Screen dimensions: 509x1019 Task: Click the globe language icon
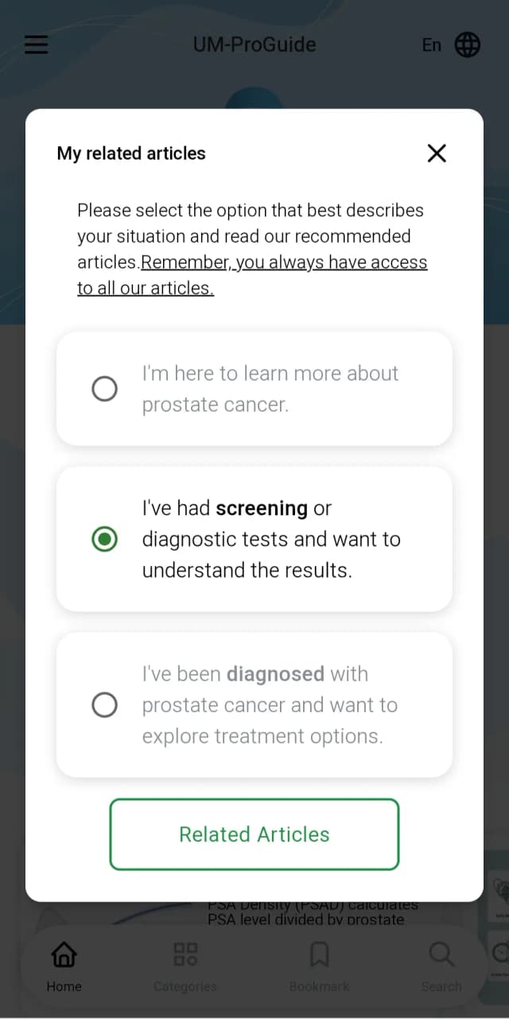tap(468, 45)
